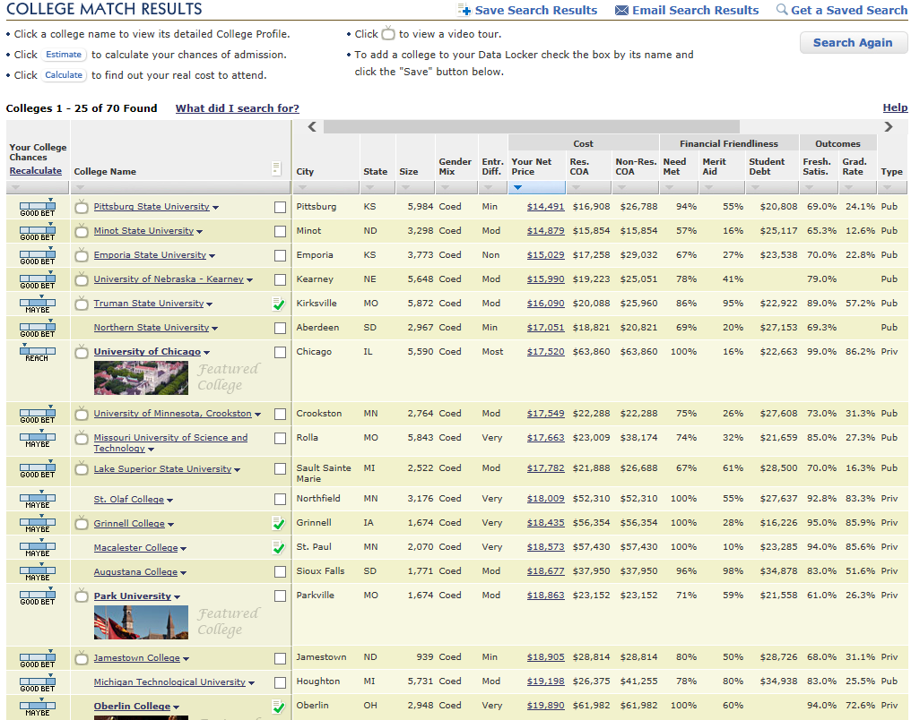The width and height of the screenshot is (911, 720).
Task: Uncheck the Grinnell College checkbox
Action: (x=280, y=524)
